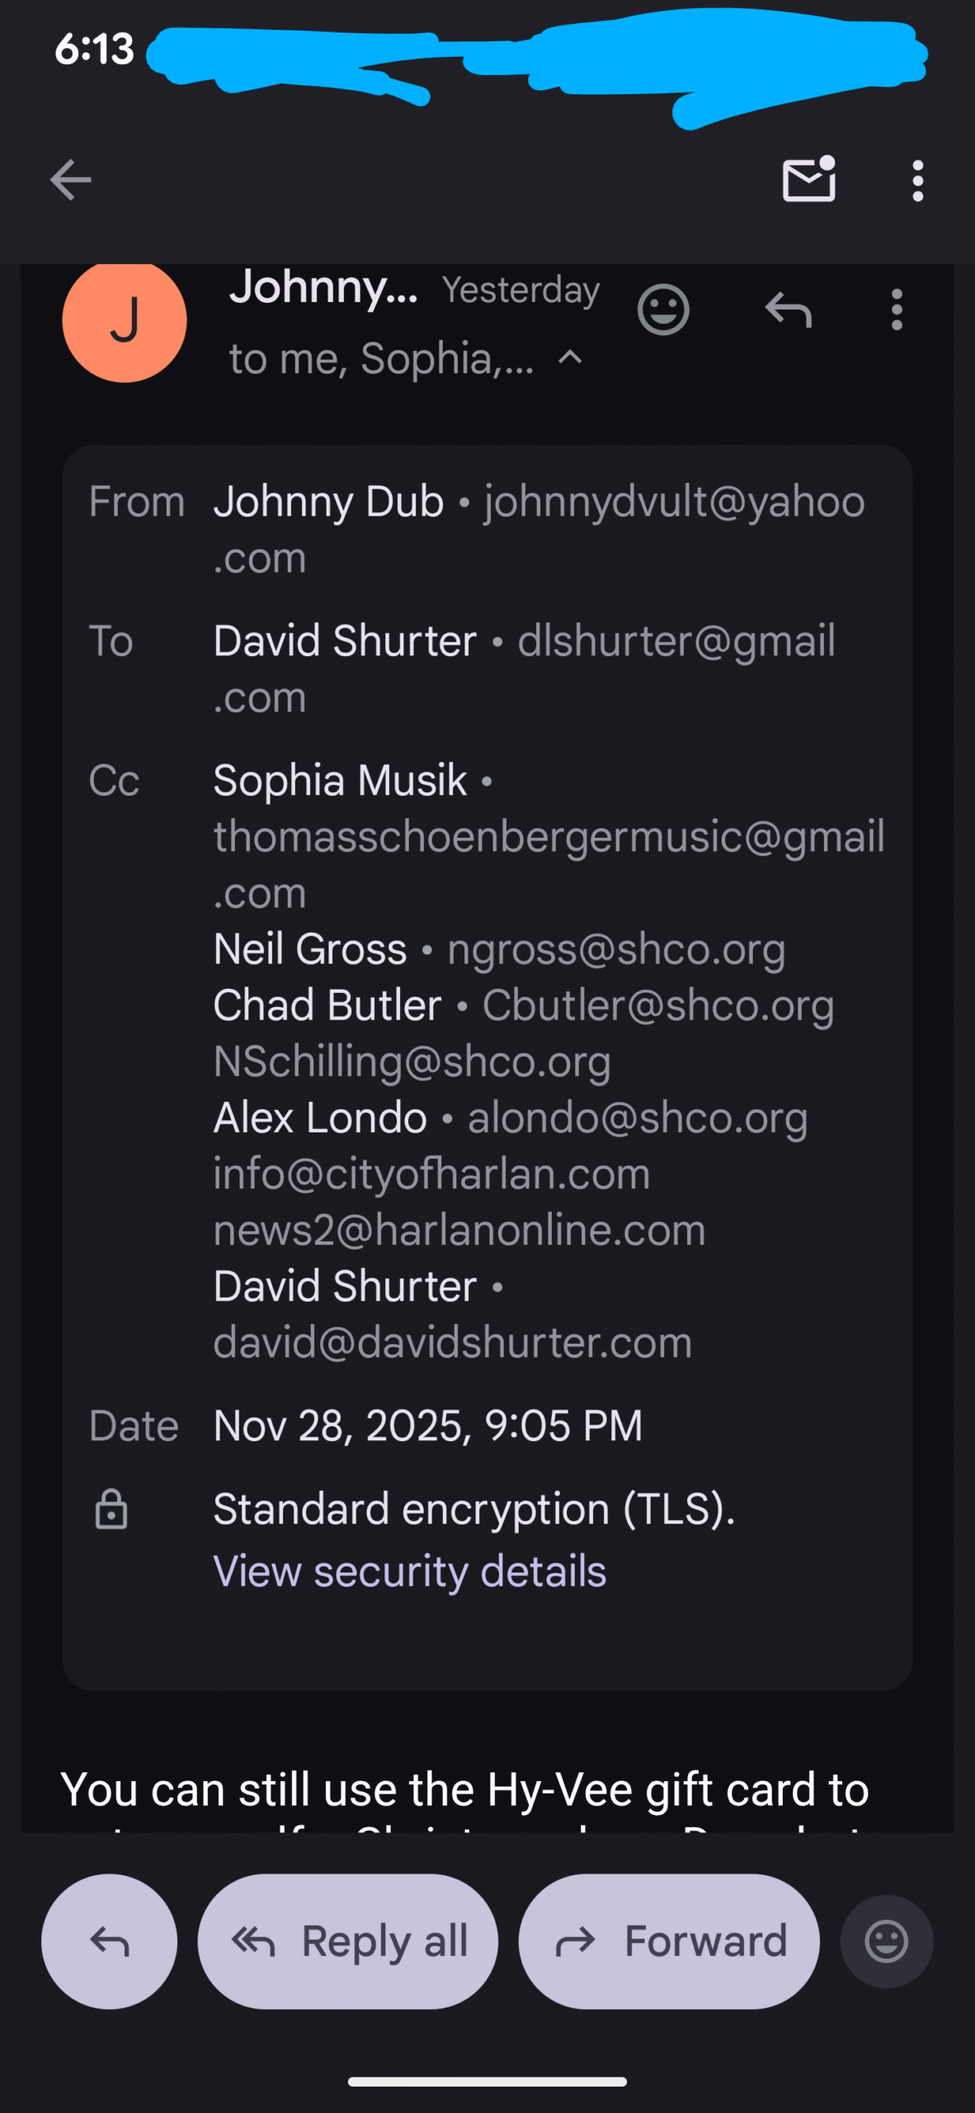Viewport: 975px width, 2113px height.
Task: Reply using header arrow icon
Action: coord(788,310)
